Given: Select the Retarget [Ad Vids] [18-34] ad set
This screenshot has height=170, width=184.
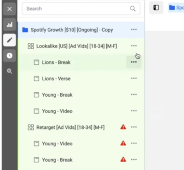Looking at the screenshot, I should coord(81,127).
